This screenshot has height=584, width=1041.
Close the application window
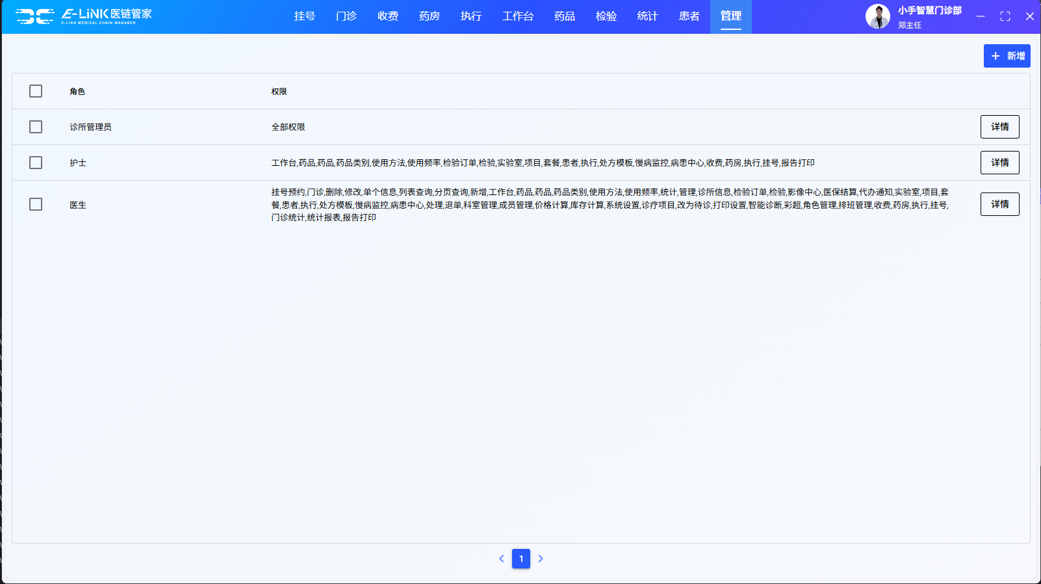tap(1030, 16)
